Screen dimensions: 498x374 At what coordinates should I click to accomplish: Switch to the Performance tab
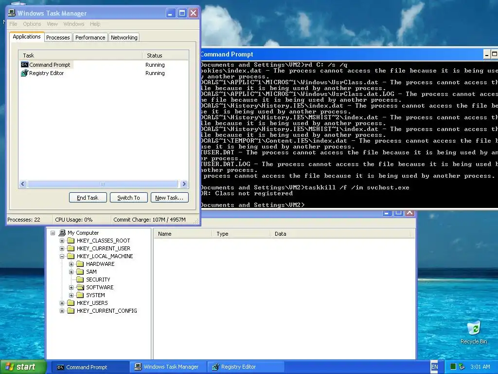tap(90, 37)
